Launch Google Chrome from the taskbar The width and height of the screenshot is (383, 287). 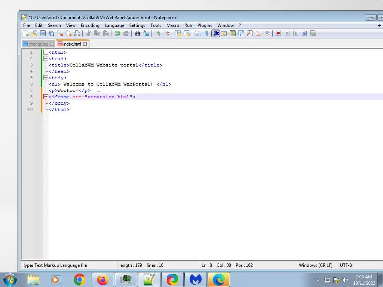(79, 280)
